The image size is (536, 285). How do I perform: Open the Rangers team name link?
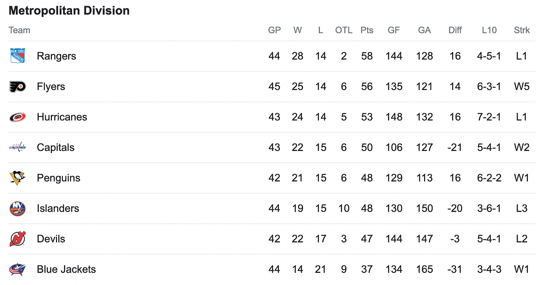[x=56, y=56]
